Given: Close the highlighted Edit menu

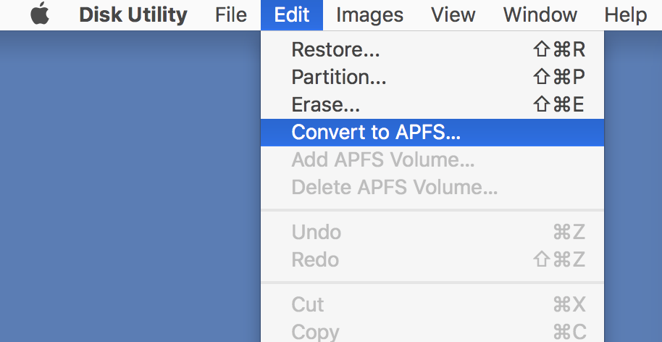Looking at the screenshot, I should click(292, 15).
